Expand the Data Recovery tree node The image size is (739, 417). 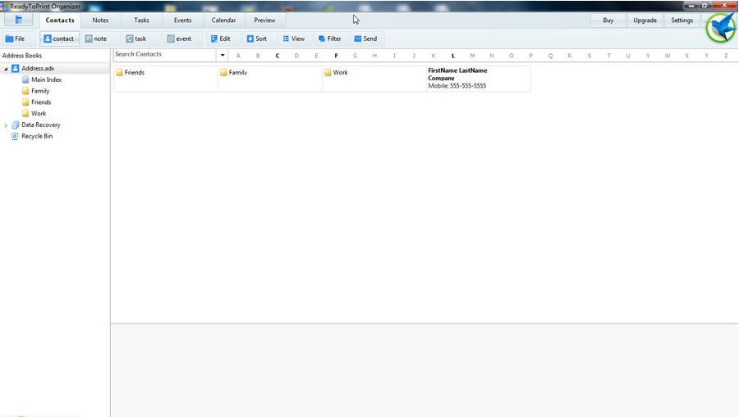point(6,125)
